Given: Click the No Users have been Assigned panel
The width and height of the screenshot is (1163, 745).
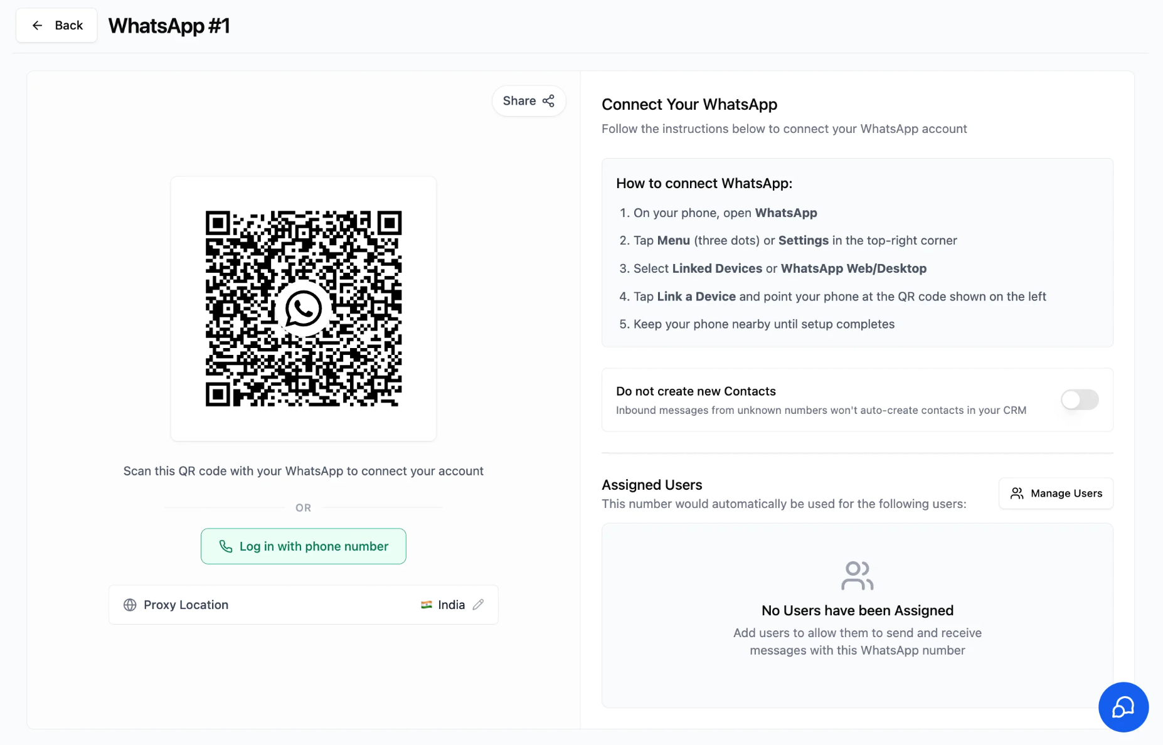Looking at the screenshot, I should coord(858,615).
